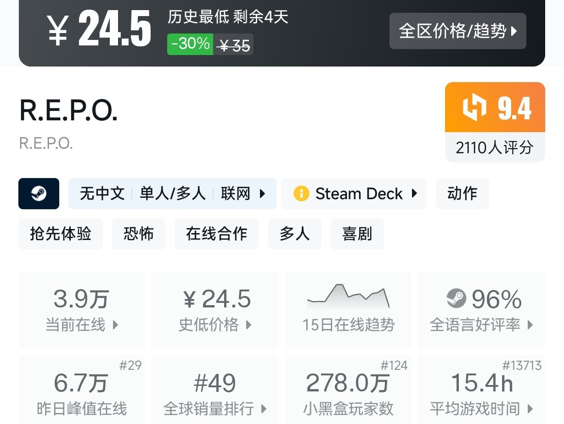Select the 在线合作 online co-op tag
Viewport: 564px width, 424px height.
216,234
